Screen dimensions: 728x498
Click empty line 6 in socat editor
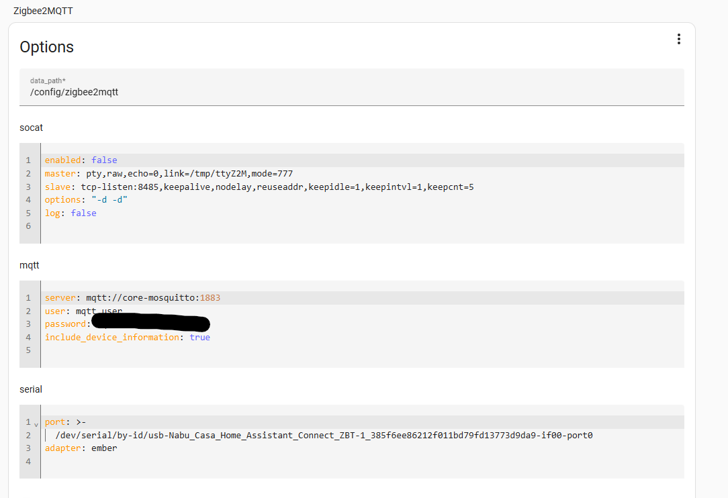click(x=362, y=226)
